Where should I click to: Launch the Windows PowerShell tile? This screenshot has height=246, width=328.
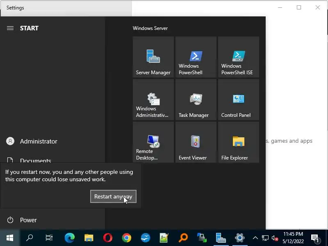[196, 57]
